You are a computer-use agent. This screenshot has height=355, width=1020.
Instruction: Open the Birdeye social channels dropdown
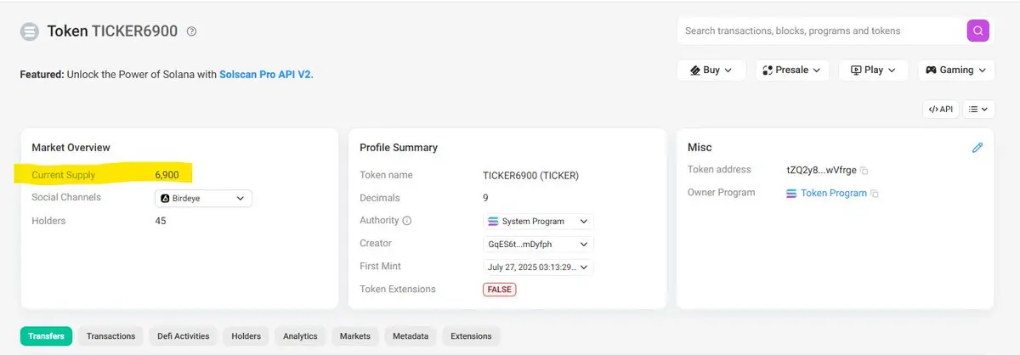pyautogui.click(x=203, y=198)
